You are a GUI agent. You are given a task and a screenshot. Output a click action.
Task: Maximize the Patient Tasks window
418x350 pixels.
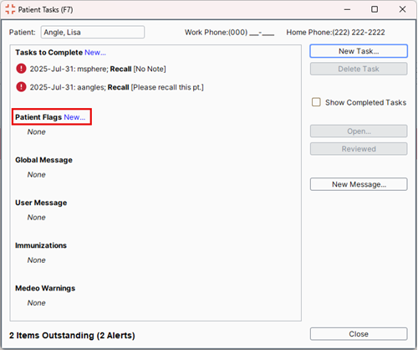click(375, 9)
